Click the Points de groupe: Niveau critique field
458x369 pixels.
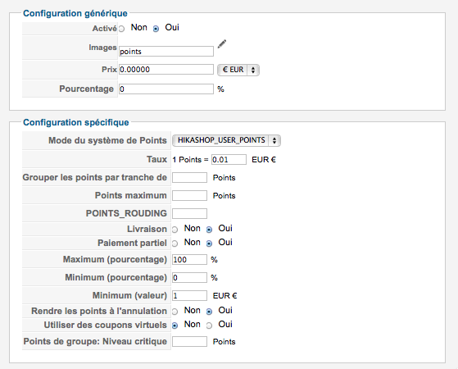(189, 341)
